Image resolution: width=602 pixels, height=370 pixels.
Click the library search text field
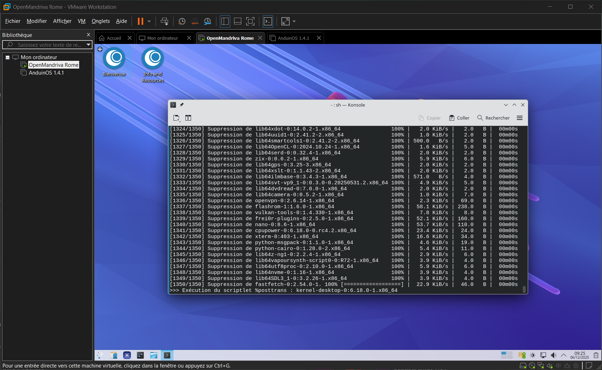[49, 45]
